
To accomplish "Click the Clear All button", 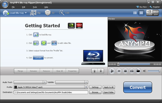I will coord(59,71).
